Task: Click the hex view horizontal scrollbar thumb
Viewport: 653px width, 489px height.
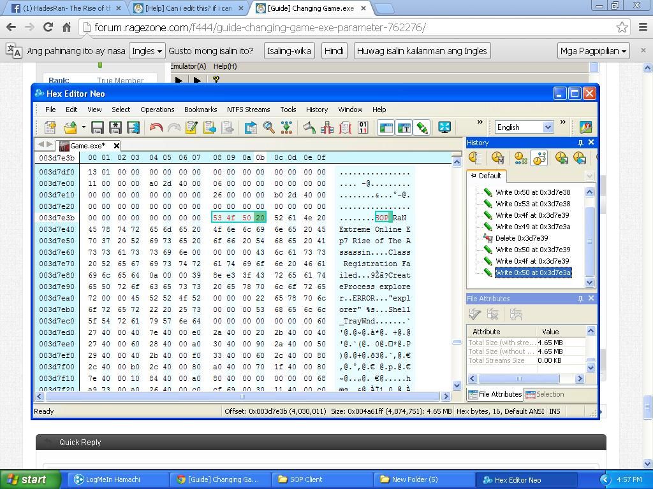Action: coord(242,396)
